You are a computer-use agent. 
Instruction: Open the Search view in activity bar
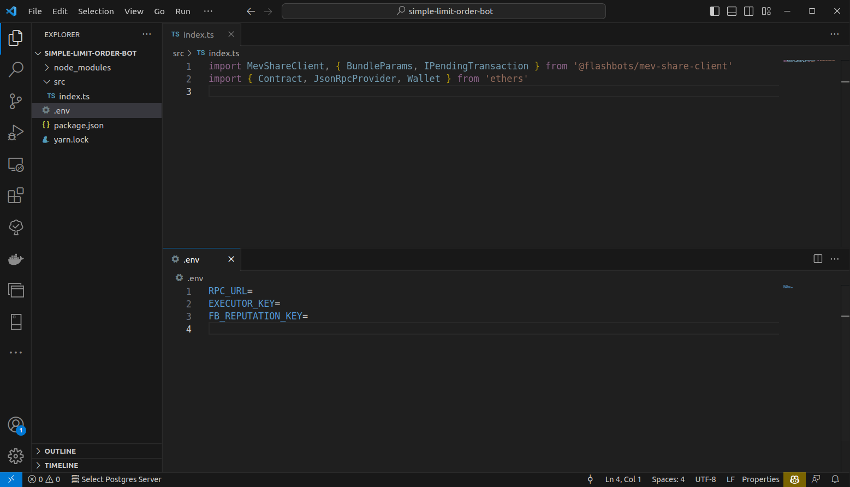16,69
